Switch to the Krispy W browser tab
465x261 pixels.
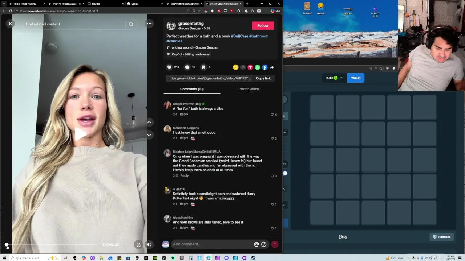pos(65,4)
